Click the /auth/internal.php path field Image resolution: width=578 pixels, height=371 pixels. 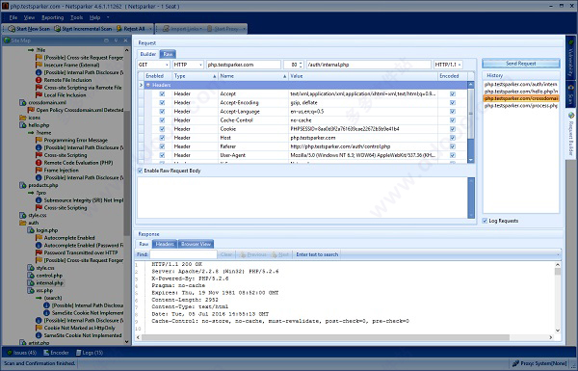368,65
